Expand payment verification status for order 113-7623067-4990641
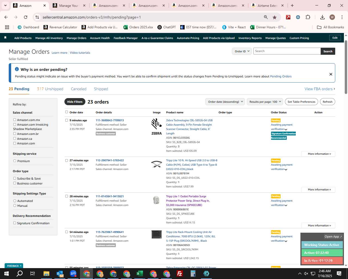Image resolution: width=348 pixels, height=279 pixels. (286, 241)
